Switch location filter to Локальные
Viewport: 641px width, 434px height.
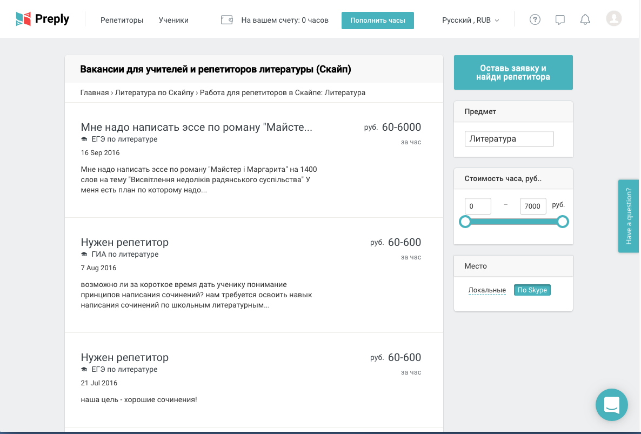coord(487,290)
